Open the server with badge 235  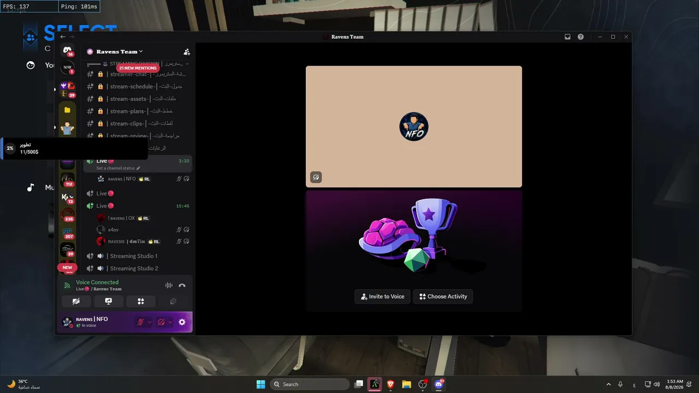coord(68,215)
